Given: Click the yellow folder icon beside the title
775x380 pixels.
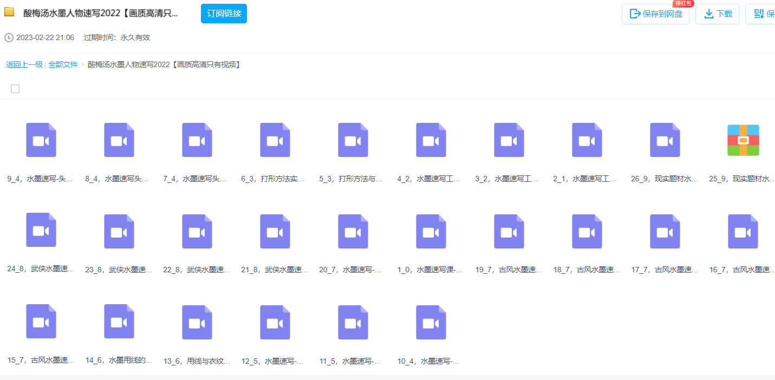Looking at the screenshot, I should [9, 12].
